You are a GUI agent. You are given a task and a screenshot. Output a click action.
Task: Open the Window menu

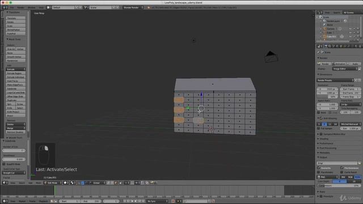point(32,7)
